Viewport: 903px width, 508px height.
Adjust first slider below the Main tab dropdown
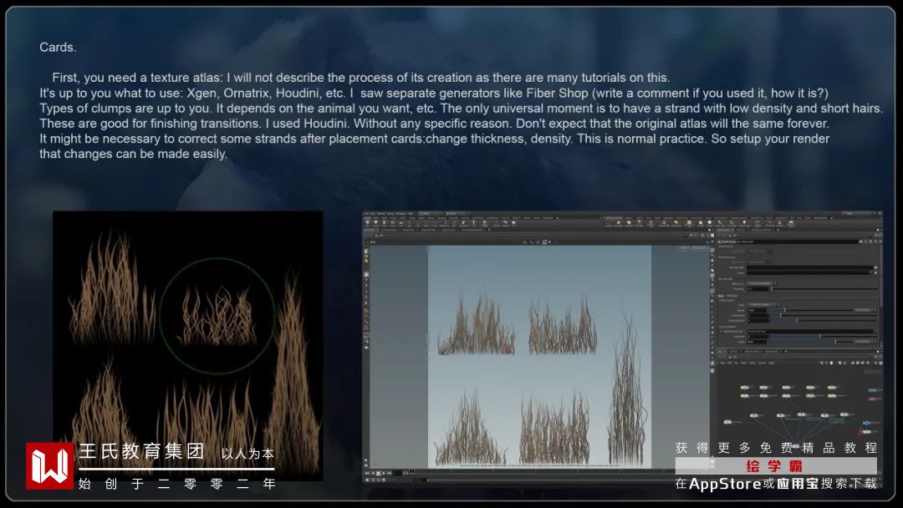(811, 310)
